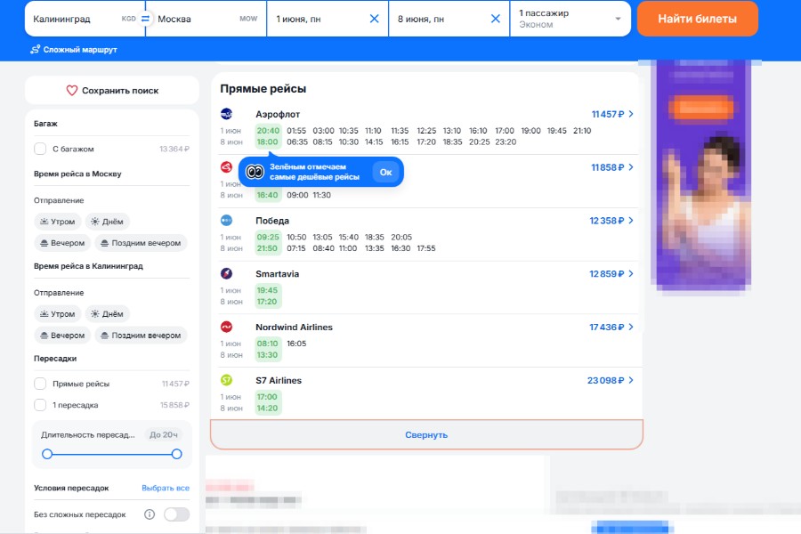Click the Сложный маршрут route icon
This screenshot has height=534, width=801.
pos(36,50)
